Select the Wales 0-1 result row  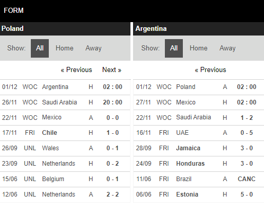(x=65, y=148)
